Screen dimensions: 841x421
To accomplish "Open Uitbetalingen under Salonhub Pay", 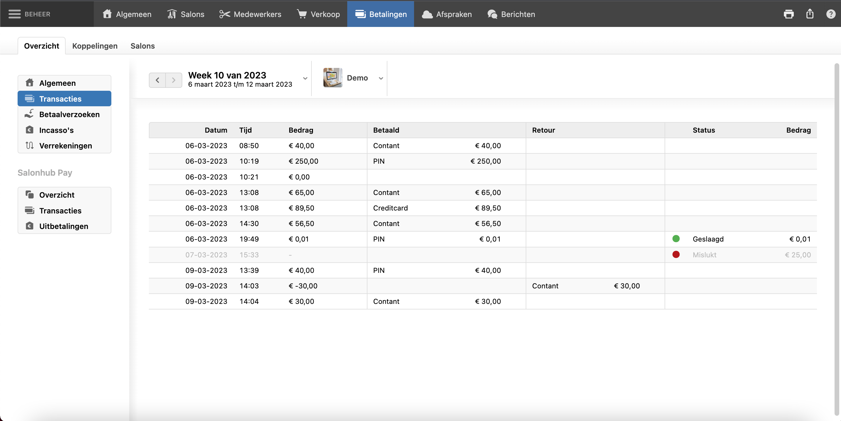I will (64, 226).
